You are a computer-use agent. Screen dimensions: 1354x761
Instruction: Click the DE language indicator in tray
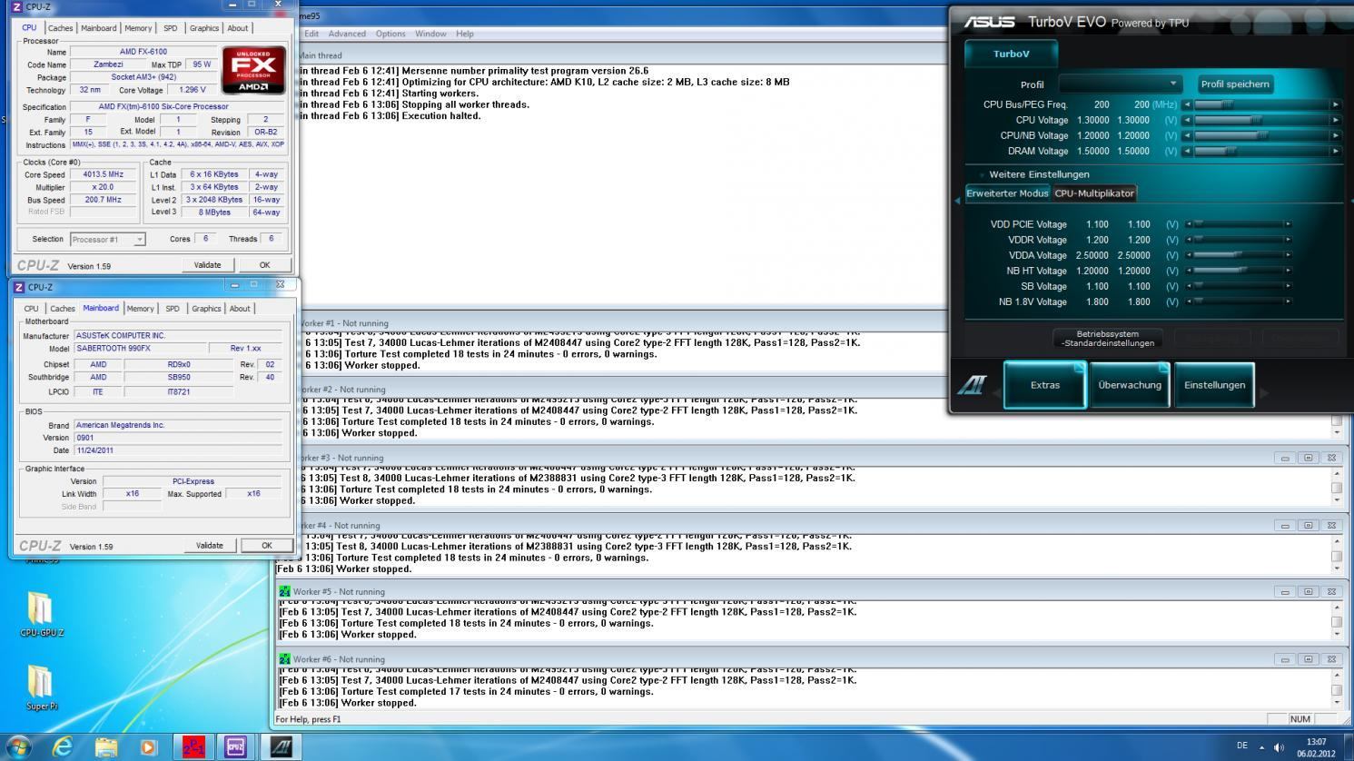point(1241,746)
